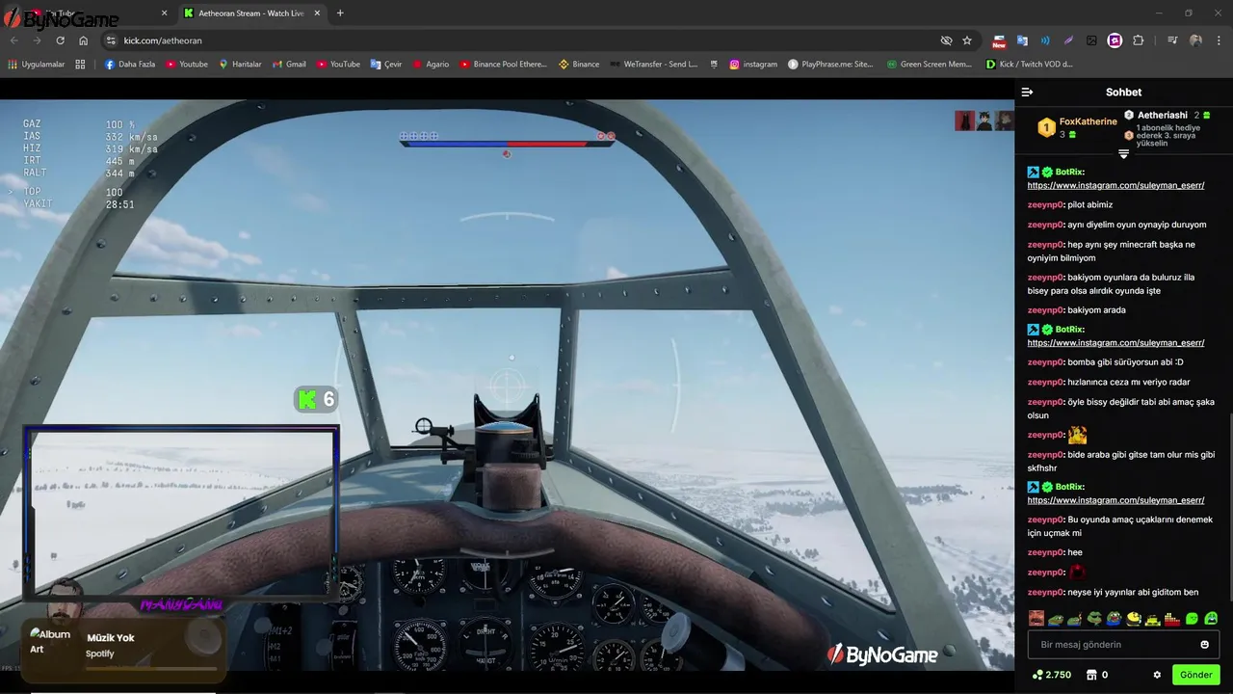1233x694 pixels.
Task: Insert the sunglasses Pepe emote
Action: pos(1094,618)
